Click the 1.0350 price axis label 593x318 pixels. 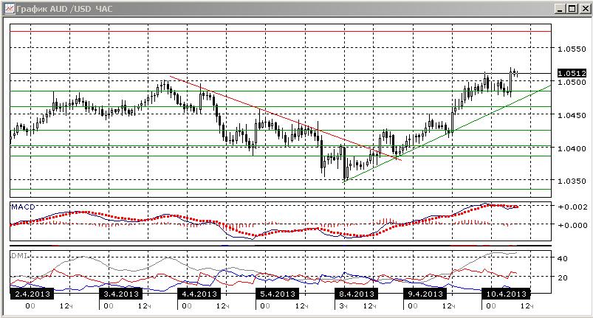point(572,181)
